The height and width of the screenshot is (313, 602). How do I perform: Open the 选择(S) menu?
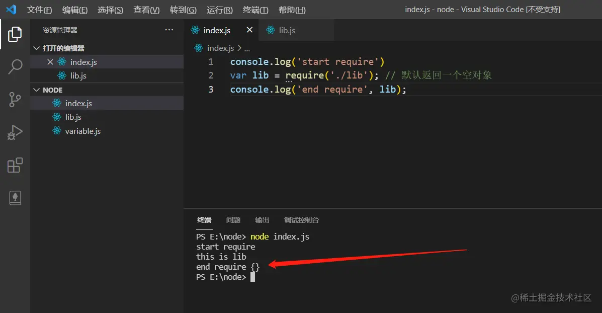tap(110, 10)
